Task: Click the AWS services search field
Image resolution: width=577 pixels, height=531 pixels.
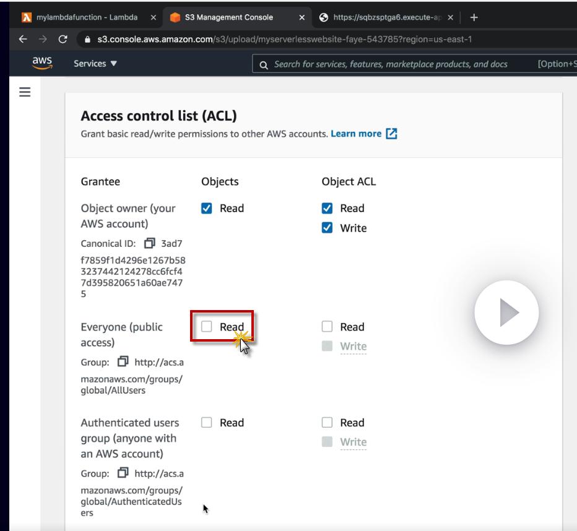Action: pyautogui.click(x=390, y=64)
